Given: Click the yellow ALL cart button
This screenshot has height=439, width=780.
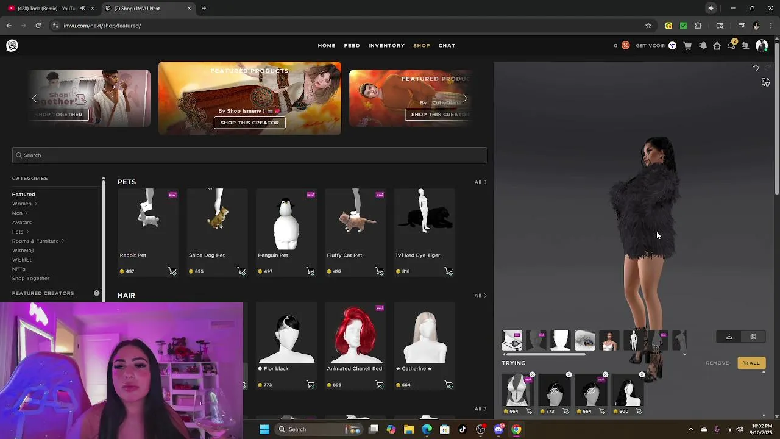Looking at the screenshot, I should click(751, 363).
